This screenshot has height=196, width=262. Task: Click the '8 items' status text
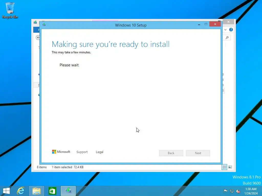[x=42, y=167]
